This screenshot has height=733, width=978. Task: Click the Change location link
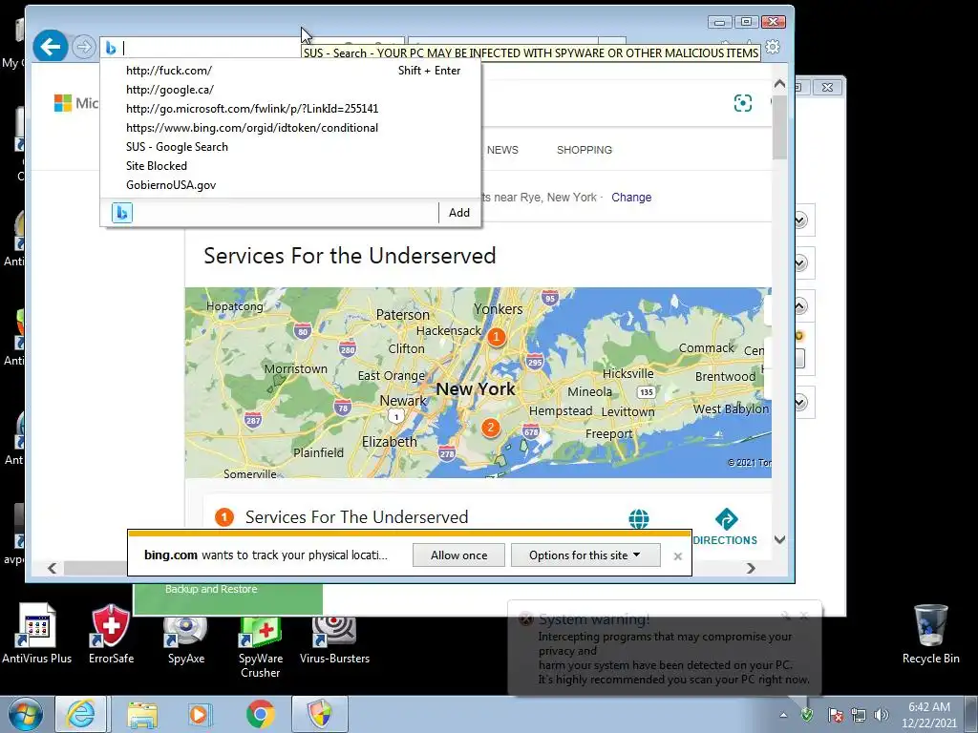pos(631,197)
